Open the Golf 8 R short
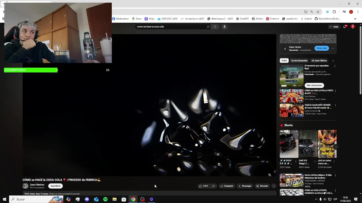The height and width of the screenshot is (203, 362). [x=289, y=144]
